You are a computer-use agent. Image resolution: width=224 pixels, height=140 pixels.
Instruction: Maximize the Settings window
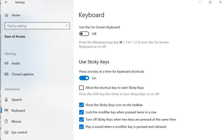pyautogui.click(x=210, y=3)
